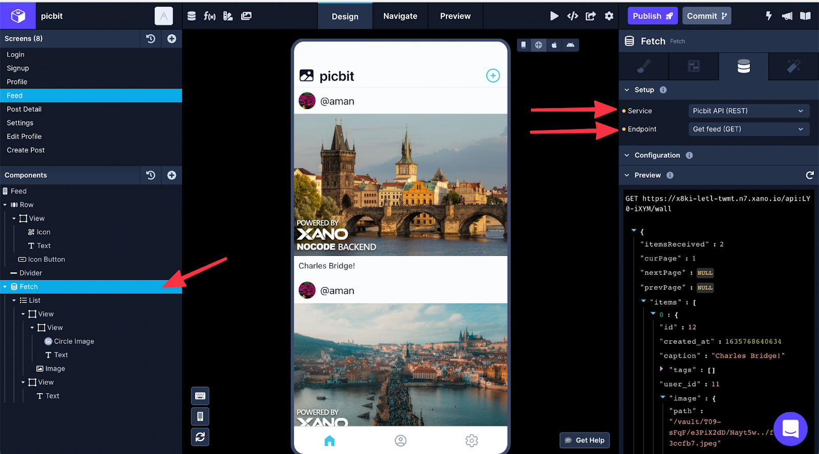The image size is (819, 454).
Task: Refresh the Preview data response
Action: point(809,175)
